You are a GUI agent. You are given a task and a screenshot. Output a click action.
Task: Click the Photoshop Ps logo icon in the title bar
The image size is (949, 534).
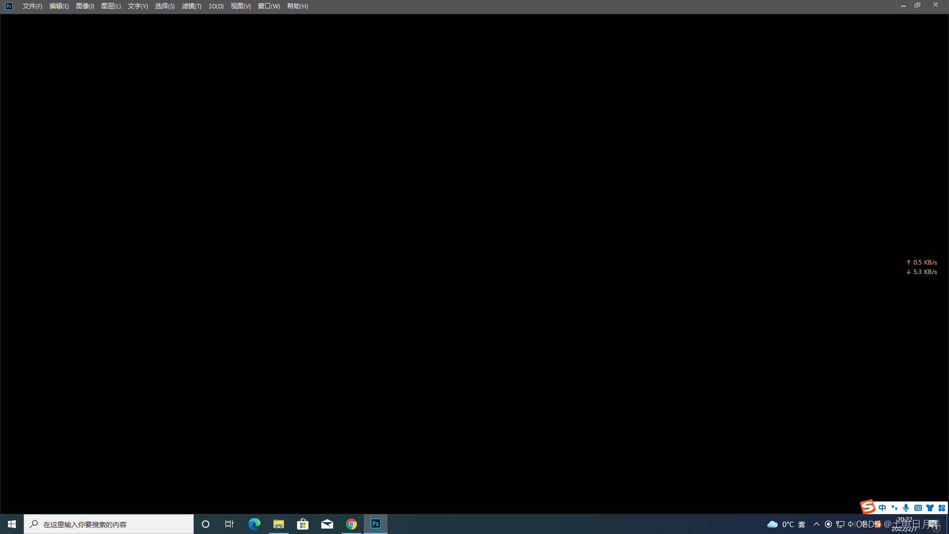tap(8, 6)
